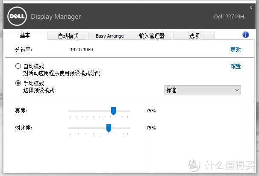259x176 pixels.
Task: Click the Dell logo in header
Action: click(x=17, y=16)
